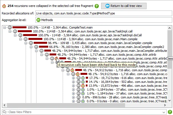Image resolution: width=173 pixels, height=115 pixels.
Task: Click recursion icon on 17.3% row
Action: [83, 78]
